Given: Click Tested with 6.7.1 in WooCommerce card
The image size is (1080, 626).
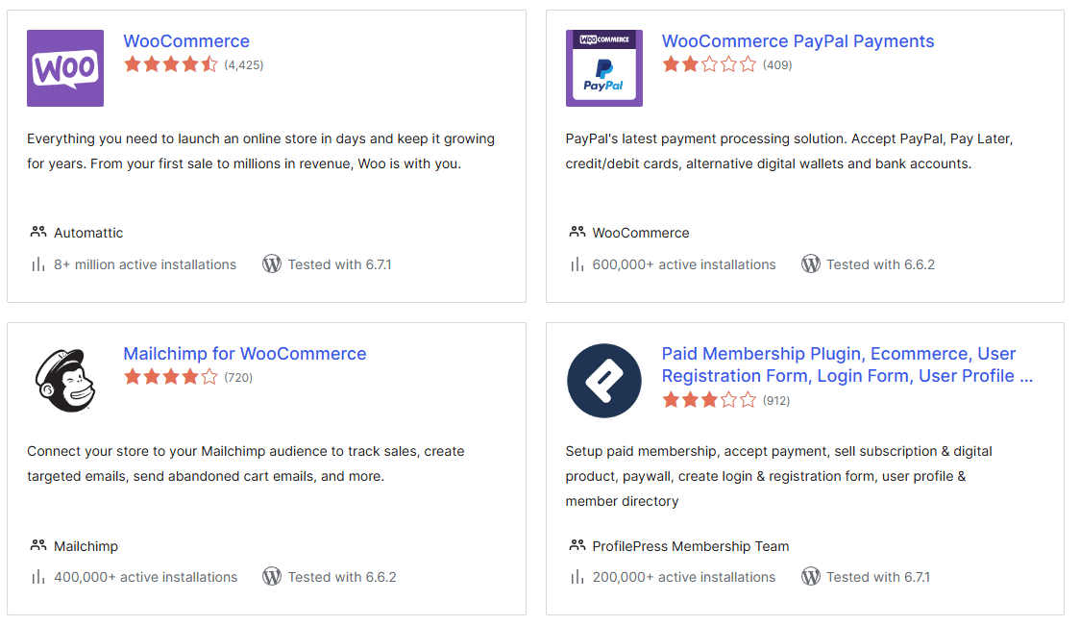Looking at the screenshot, I should tap(339, 264).
